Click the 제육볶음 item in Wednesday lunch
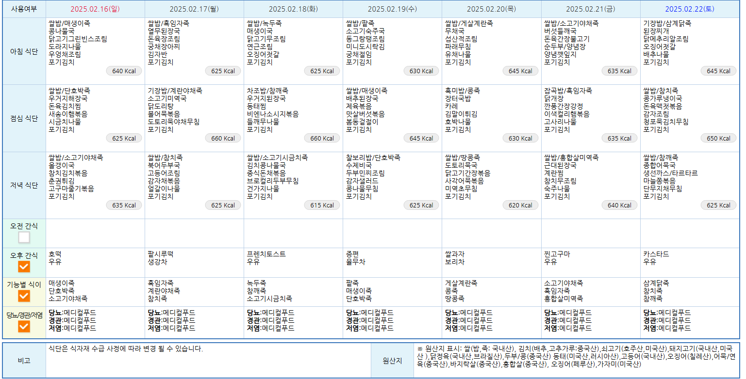This screenshot has height=379, width=746. (359, 106)
